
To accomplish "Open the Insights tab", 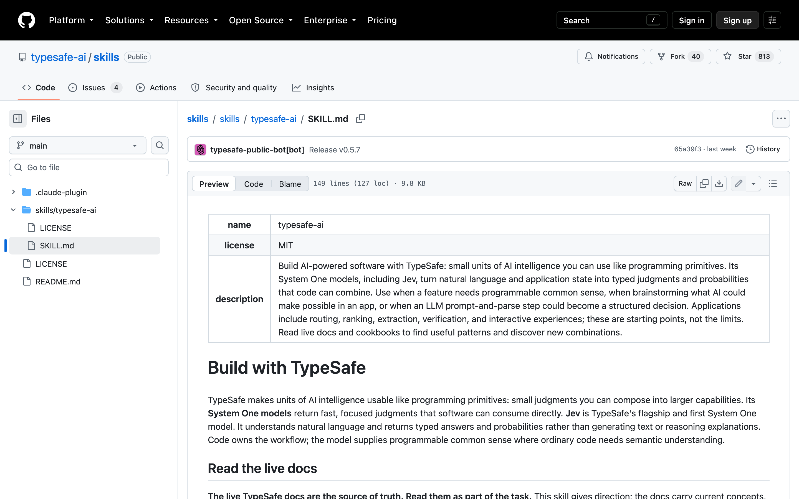I will (x=313, y=88).
